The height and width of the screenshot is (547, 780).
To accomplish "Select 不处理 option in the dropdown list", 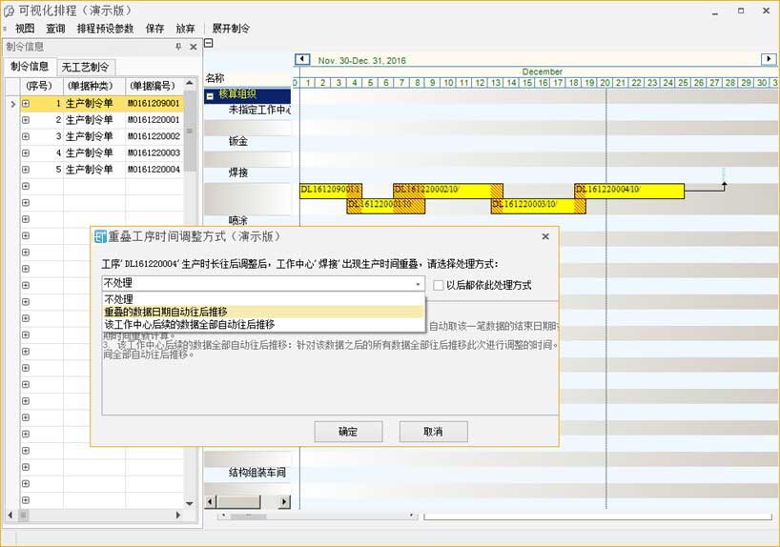I will coord(263,299).
